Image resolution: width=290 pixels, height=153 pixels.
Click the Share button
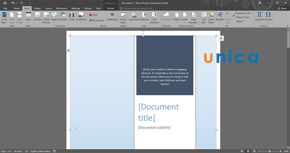282,8
